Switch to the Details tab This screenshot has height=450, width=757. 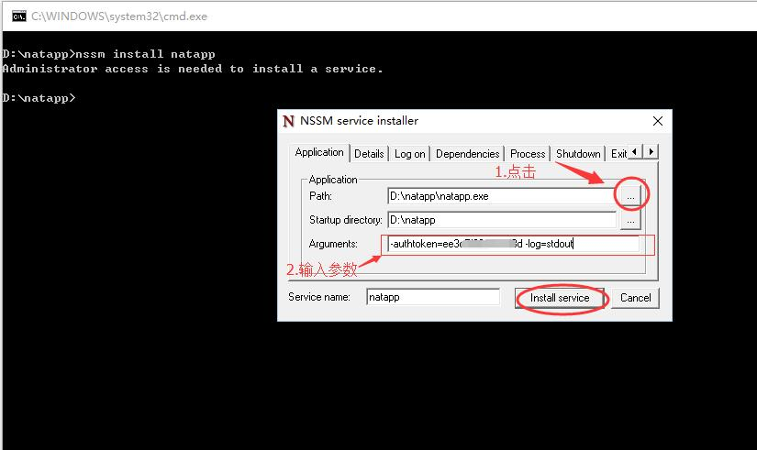pos(369,154)
